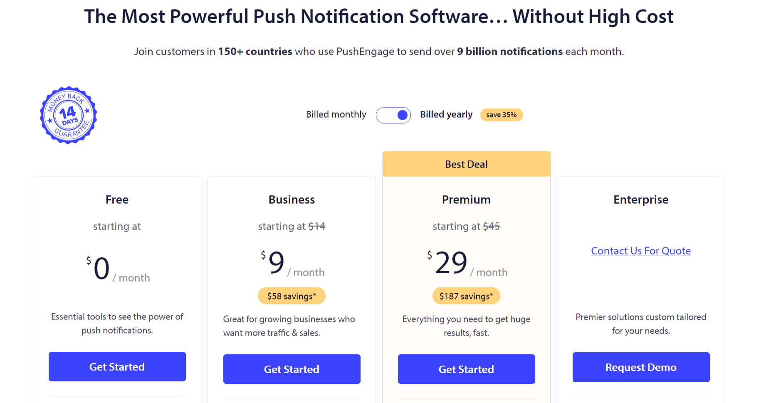Click the crossed-out $45 Premium price

point(492,226)
